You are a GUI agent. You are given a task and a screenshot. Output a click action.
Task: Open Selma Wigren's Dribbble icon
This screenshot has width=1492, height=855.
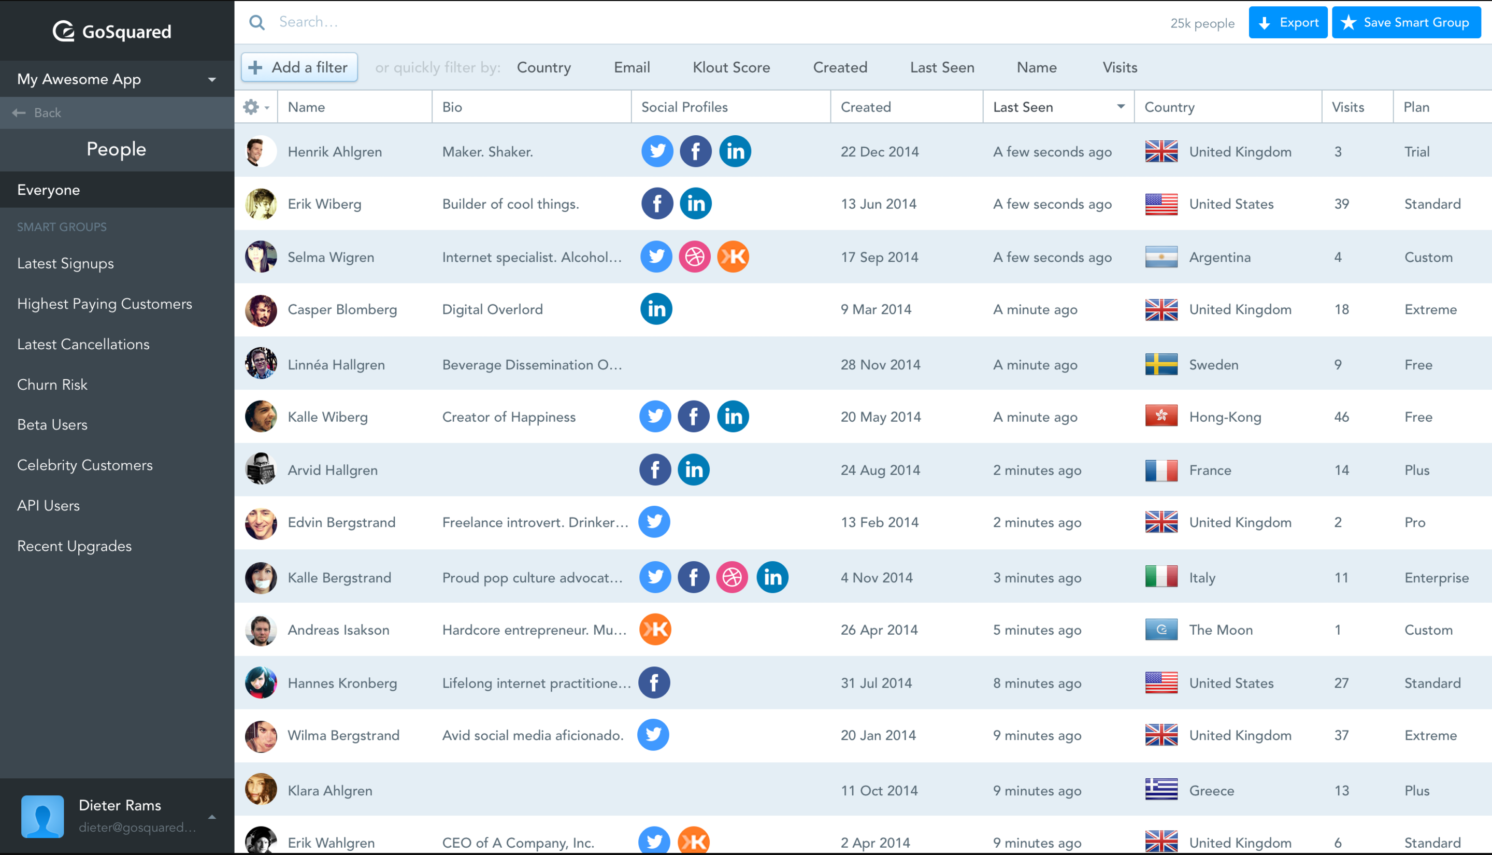[694, 256]
